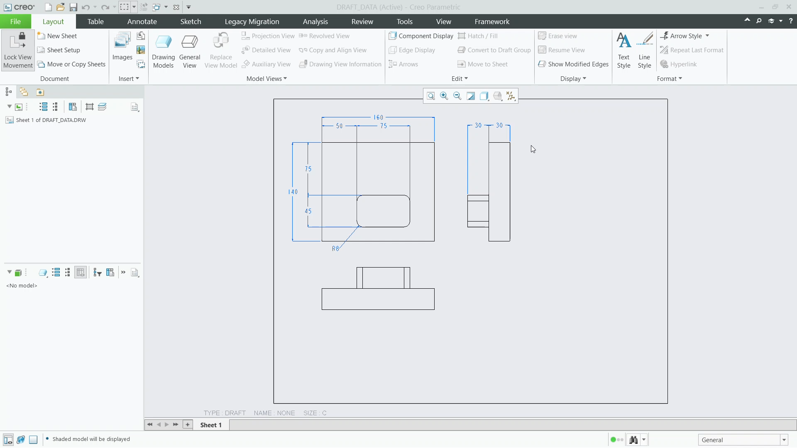Switch to the Model Tree tab icon

(9, 92)
